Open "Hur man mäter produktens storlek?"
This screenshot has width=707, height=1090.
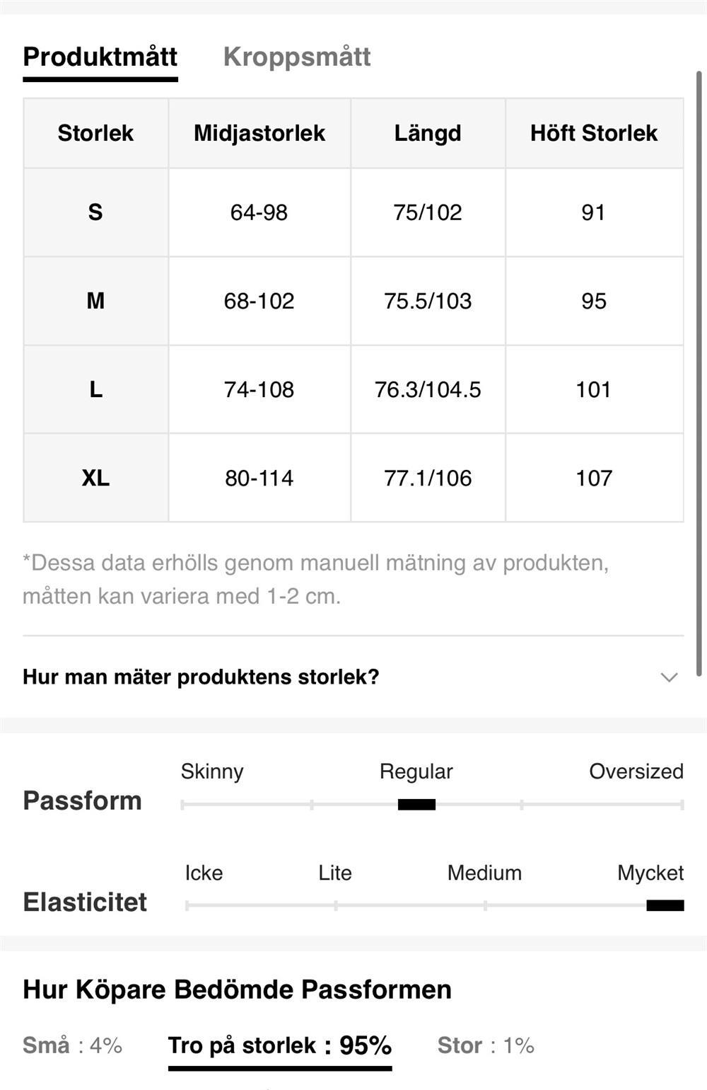[201, 677]
